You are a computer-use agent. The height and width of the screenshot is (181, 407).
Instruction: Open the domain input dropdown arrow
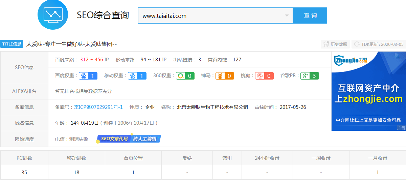(x=287, y=16)
